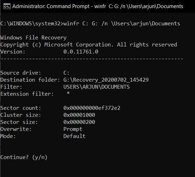The width and height of the screenshot is (195, 177).
Task: Click the dashed separator line
Action: click(92, 58)
